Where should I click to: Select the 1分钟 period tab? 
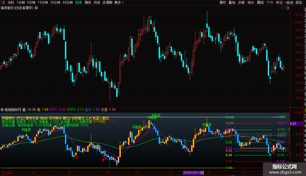(x=21, y=2)
